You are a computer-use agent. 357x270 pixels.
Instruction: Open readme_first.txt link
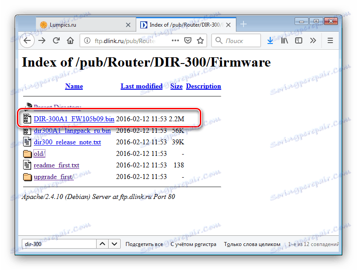point(57,165)
